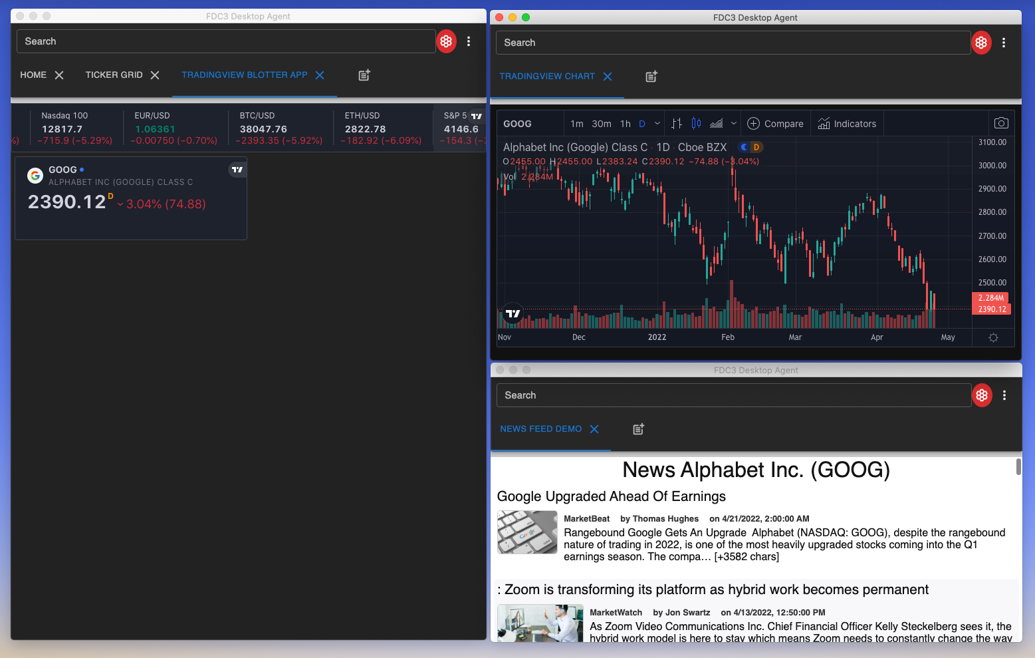Image resolution: width=1035 pixels, height=658 pixels.
Task: Close the TRADINGVIEW CHART tab
Action: click(x=608, y=77)
